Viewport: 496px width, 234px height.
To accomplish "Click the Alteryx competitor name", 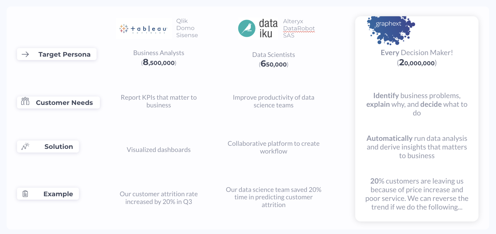I will (x=293, y=21).
